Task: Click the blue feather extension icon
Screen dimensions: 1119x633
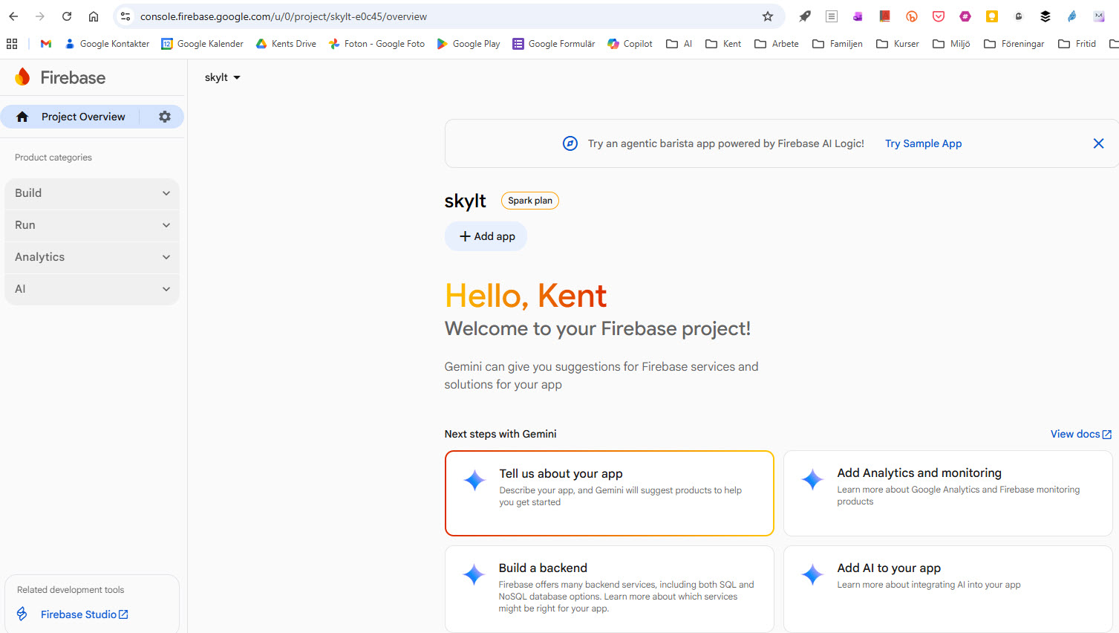Action: (x=1072, y=16)
